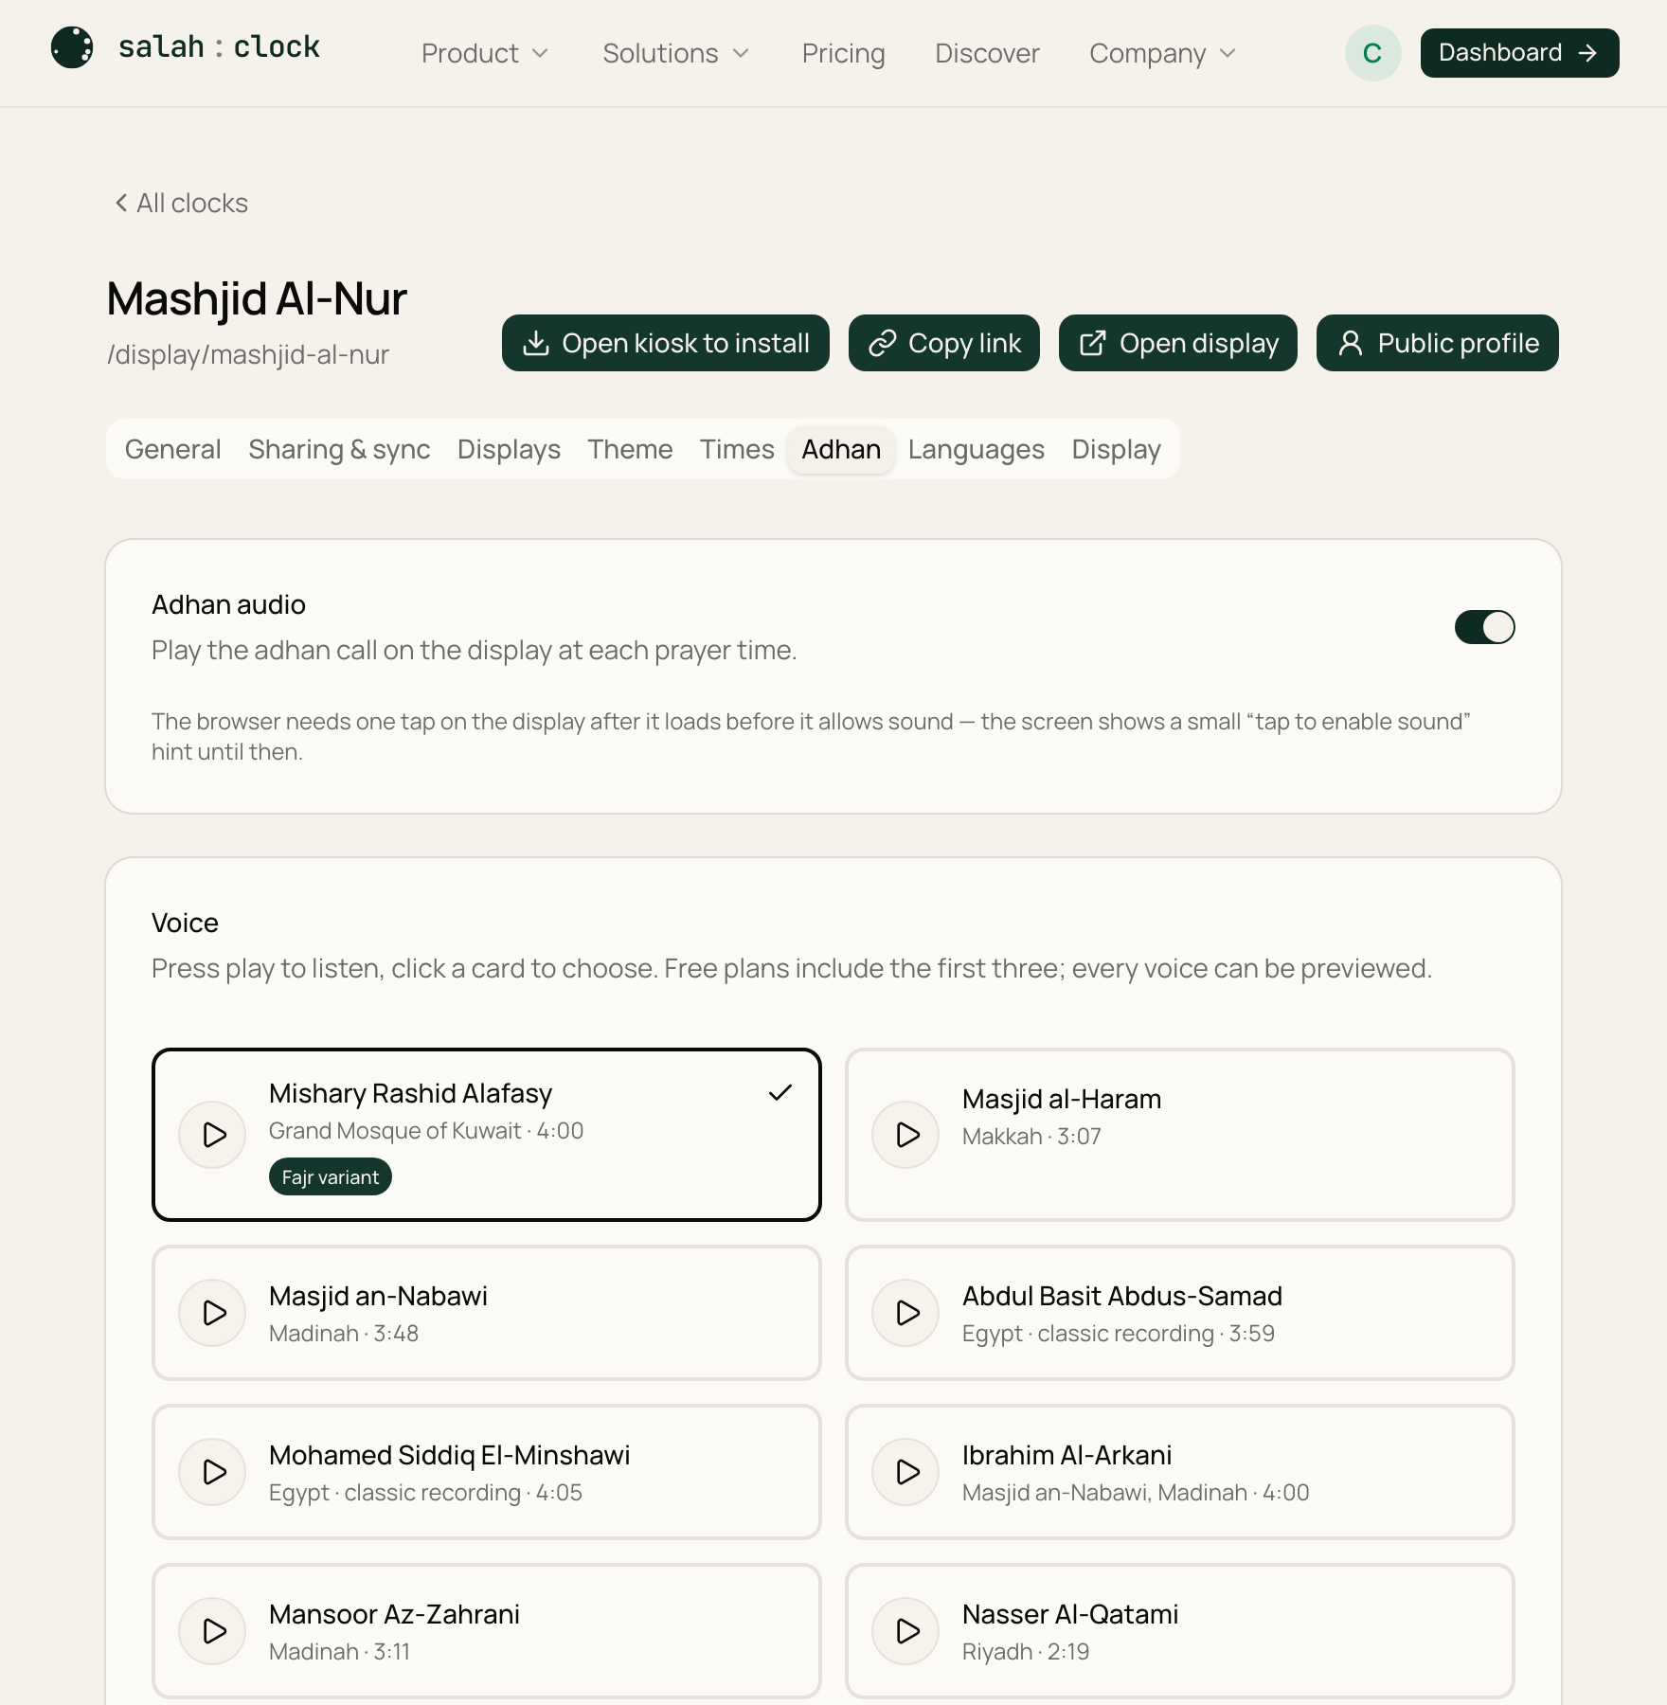Switch to the Sharing & sync tab

pos(339,449)
